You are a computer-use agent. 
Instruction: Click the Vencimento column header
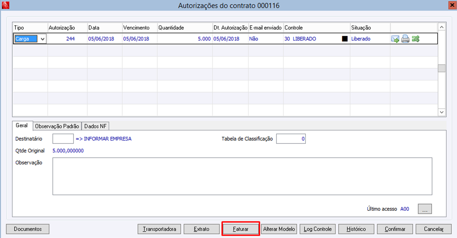tap(140, 28)
